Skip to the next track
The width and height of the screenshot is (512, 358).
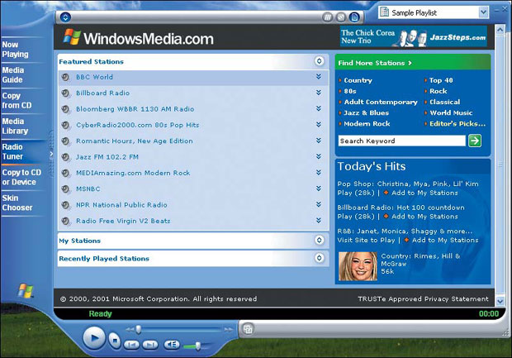pos(150,345)
